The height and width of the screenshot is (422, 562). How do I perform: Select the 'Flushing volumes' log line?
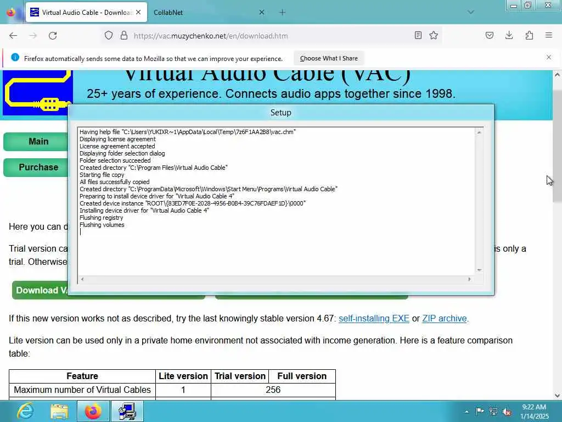102,225
